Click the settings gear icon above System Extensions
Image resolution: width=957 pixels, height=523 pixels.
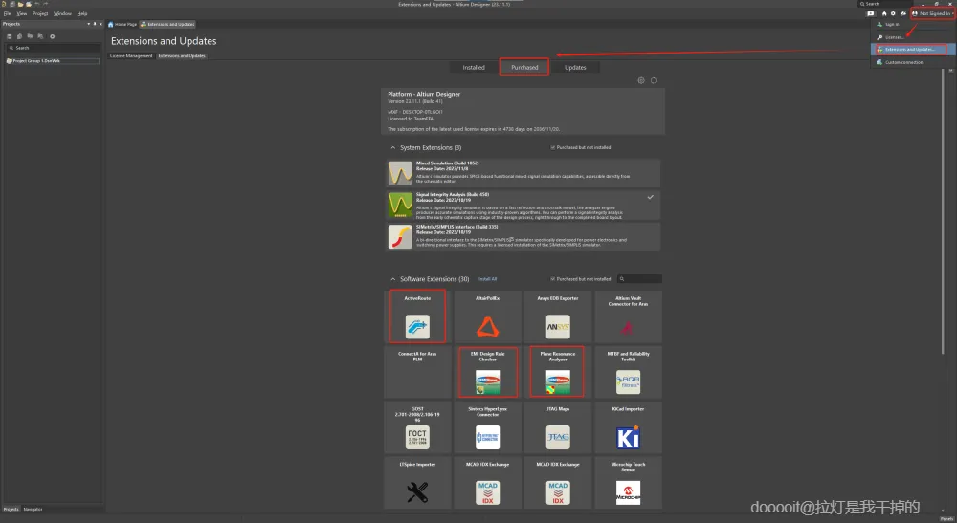pos(641,80)
